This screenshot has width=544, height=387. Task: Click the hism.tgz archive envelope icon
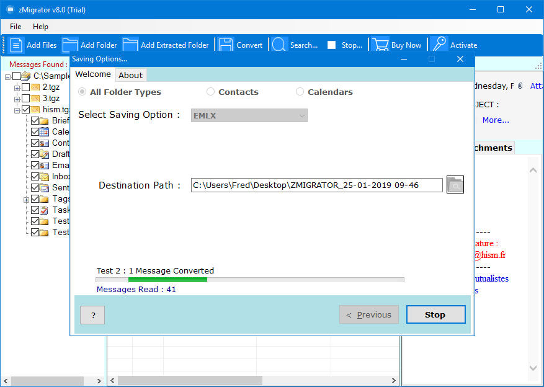coord(35,110)
